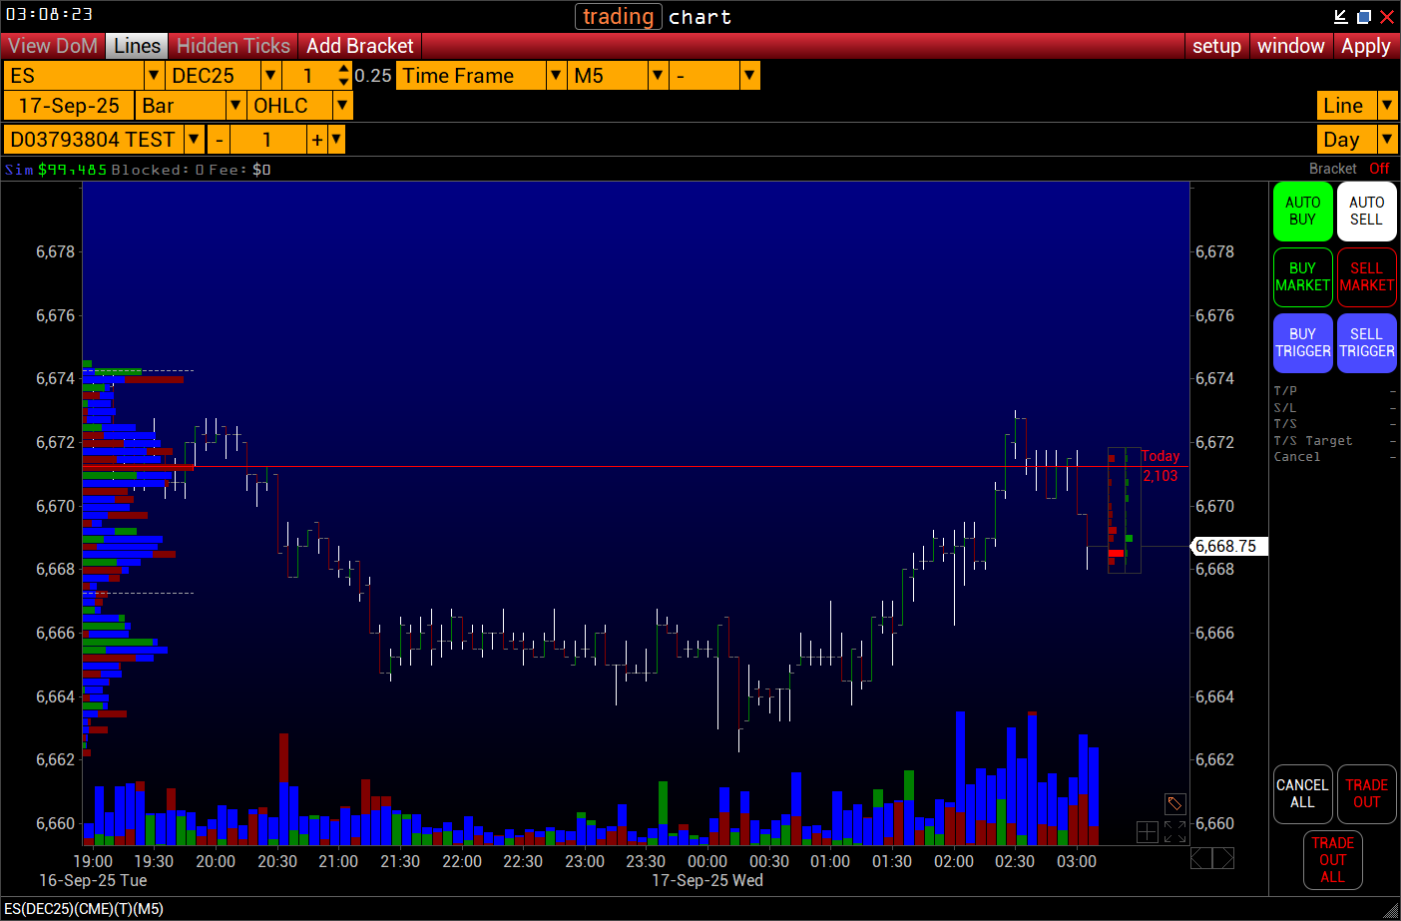
Task: Click the 6,668.75 current price marker
Action: click(1228, 546)
